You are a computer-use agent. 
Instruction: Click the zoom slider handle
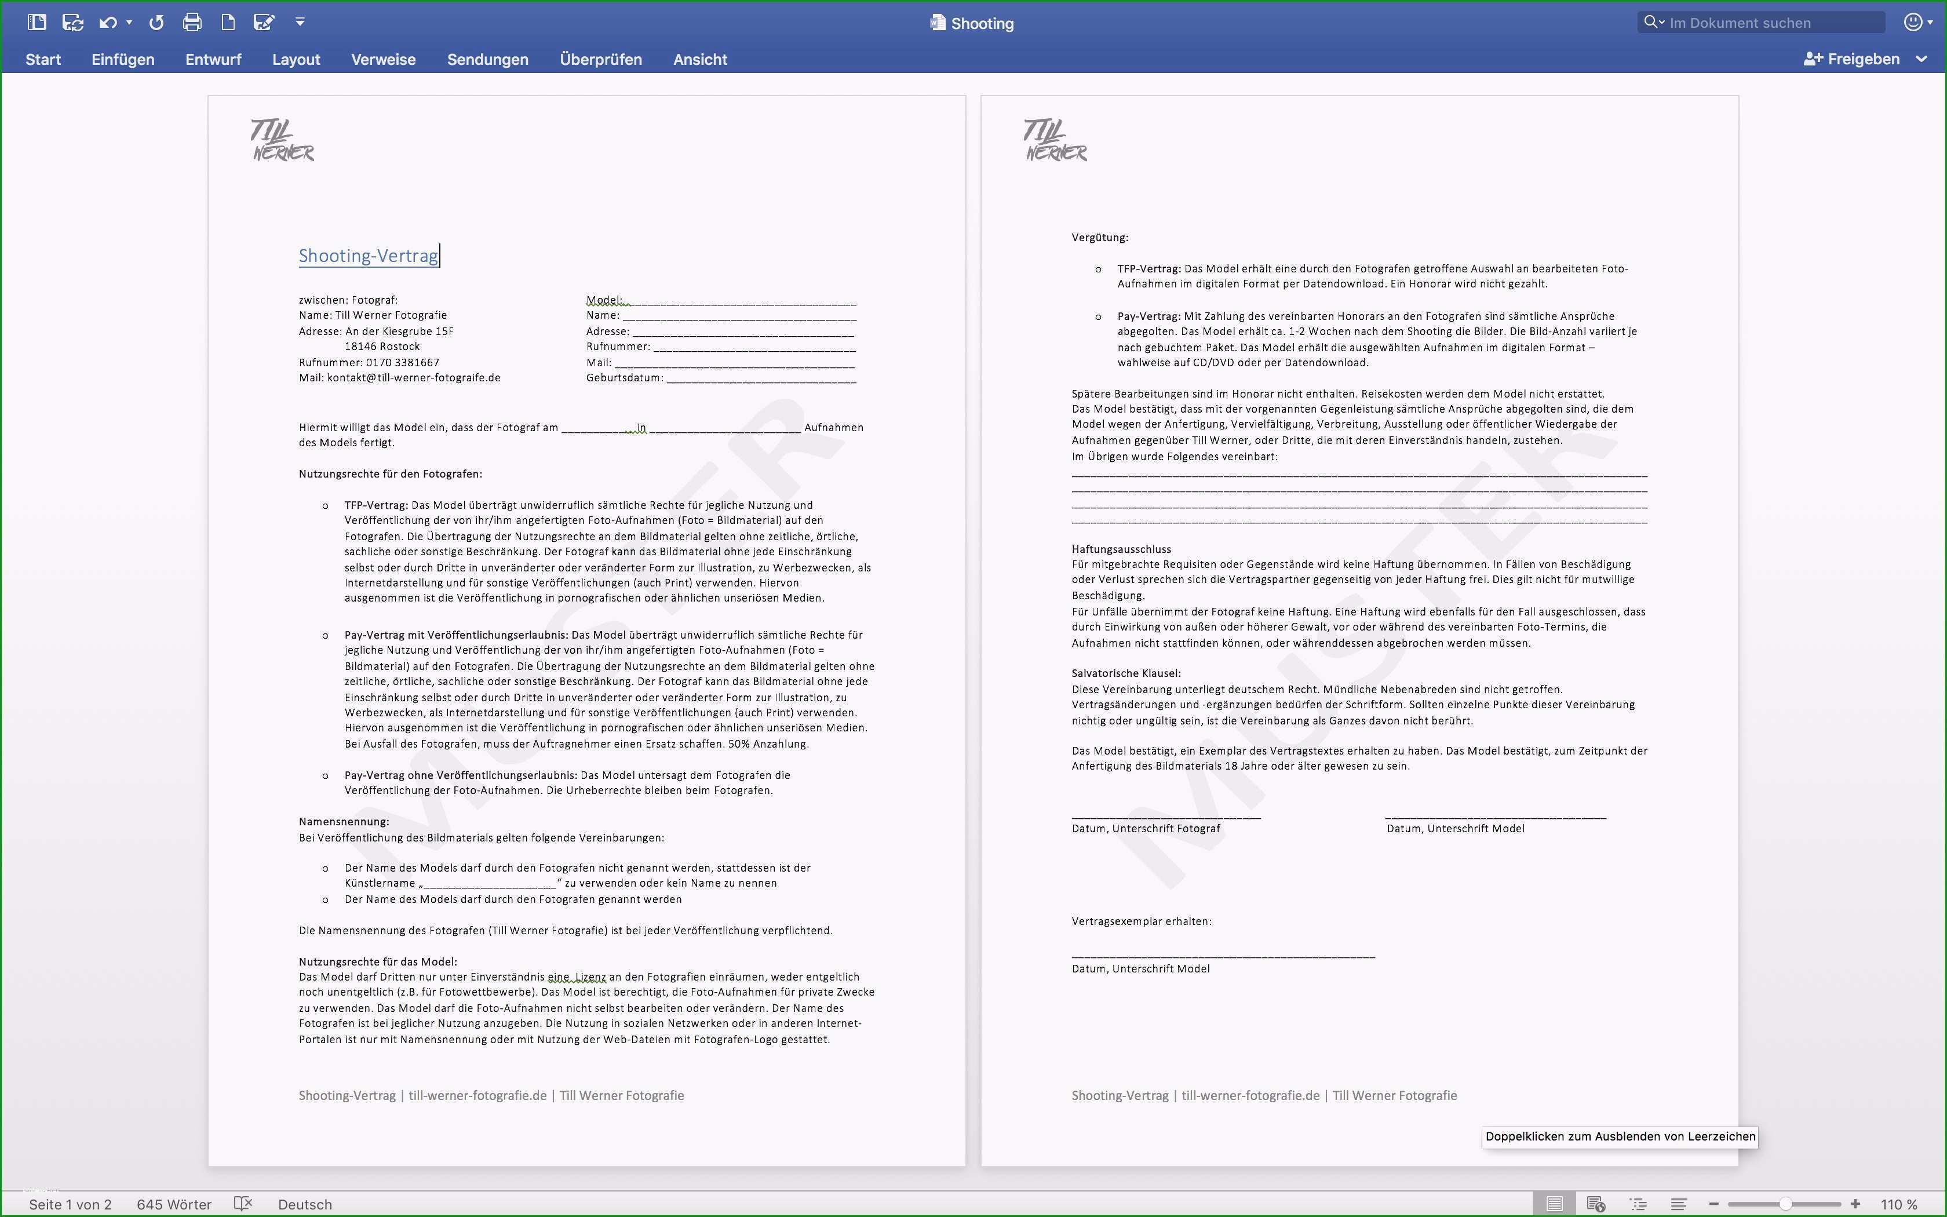1785,1204
